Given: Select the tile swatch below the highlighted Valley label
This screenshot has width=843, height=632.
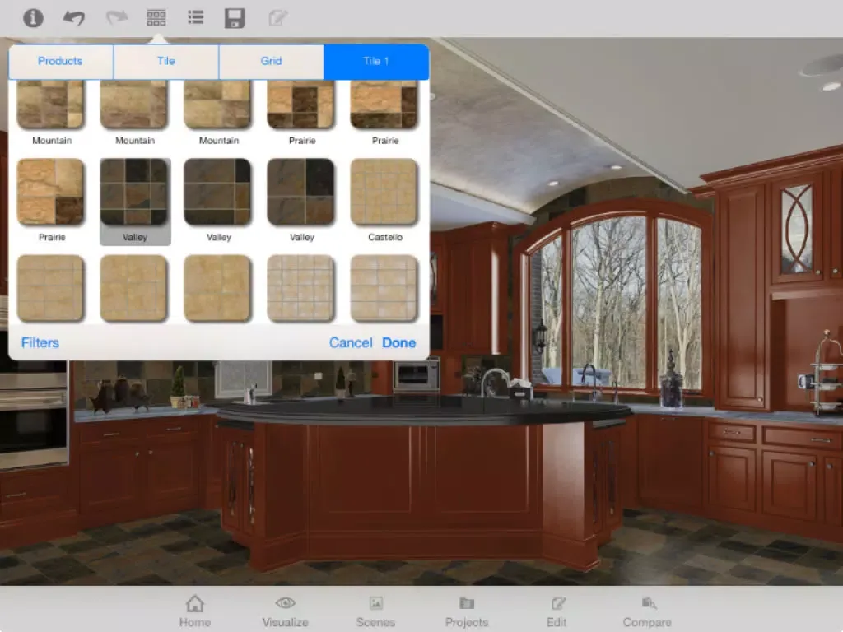Looking at the screenshot, I should coord(134,289).
